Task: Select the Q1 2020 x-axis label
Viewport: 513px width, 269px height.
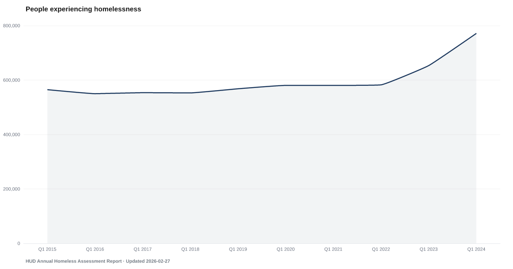Action: coord(286,249)
